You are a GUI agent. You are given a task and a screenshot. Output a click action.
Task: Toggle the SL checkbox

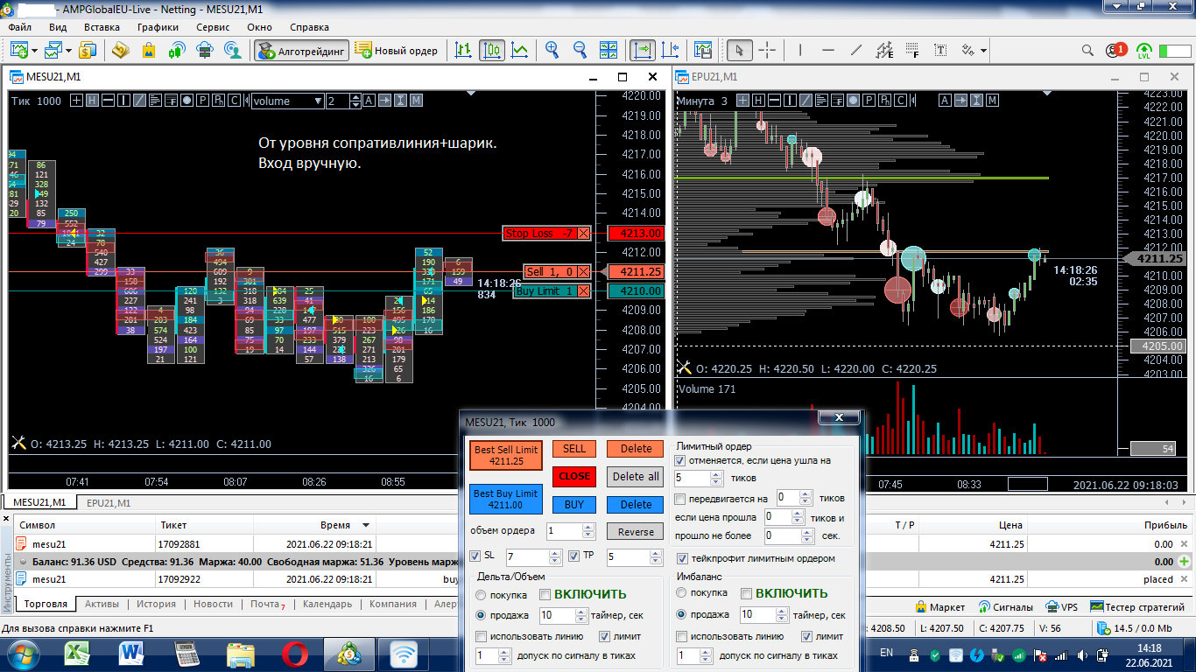(475, 556)
